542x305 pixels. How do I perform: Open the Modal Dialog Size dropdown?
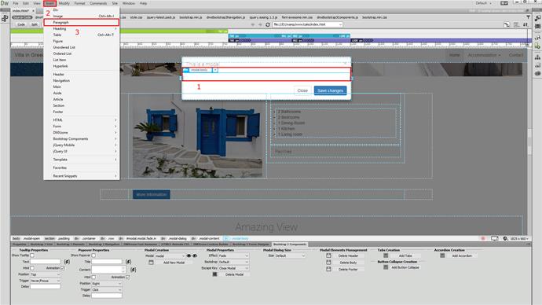click(x=290, y=256)
